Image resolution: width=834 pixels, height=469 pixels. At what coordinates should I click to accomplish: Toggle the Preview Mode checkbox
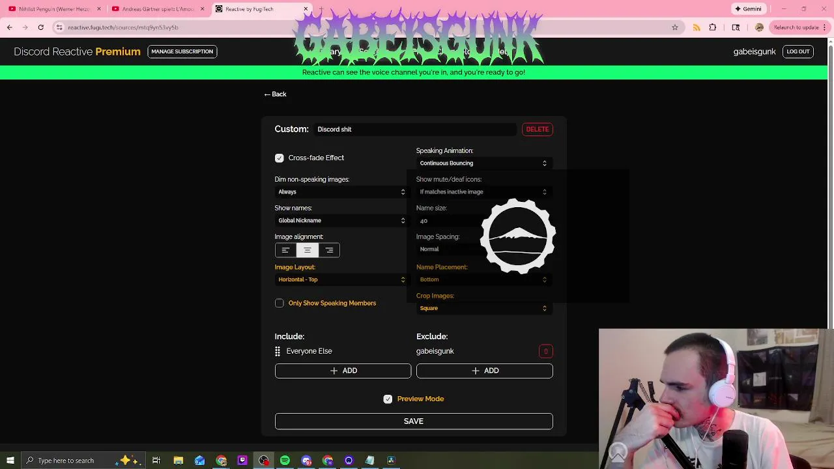pyautogui.click(x=388, y=399)
